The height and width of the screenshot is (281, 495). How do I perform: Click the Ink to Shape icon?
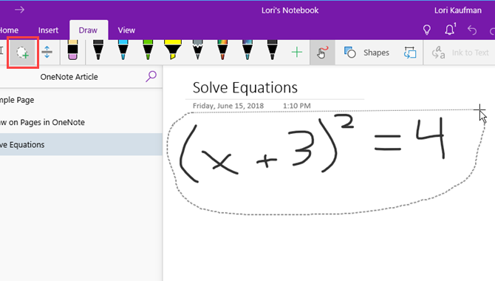pyautogui.click(x=410, y=53)
